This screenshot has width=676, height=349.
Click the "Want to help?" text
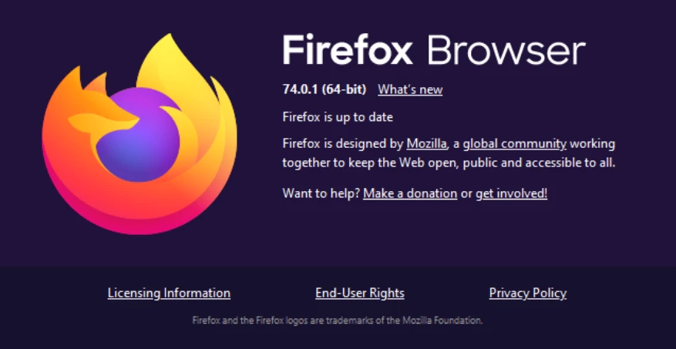tap(321, 193)
